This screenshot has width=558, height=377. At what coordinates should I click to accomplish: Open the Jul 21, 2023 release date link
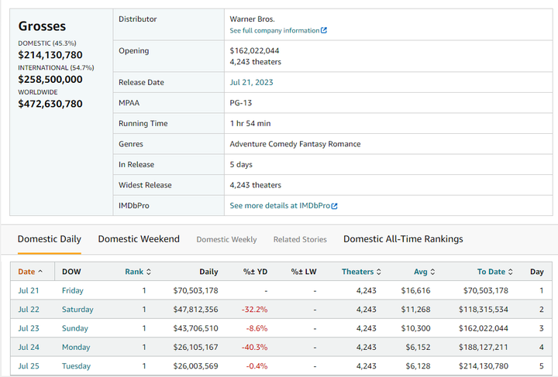tap(251, 82)
